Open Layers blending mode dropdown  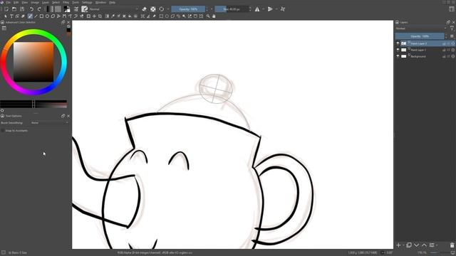[x=421, y=28]
